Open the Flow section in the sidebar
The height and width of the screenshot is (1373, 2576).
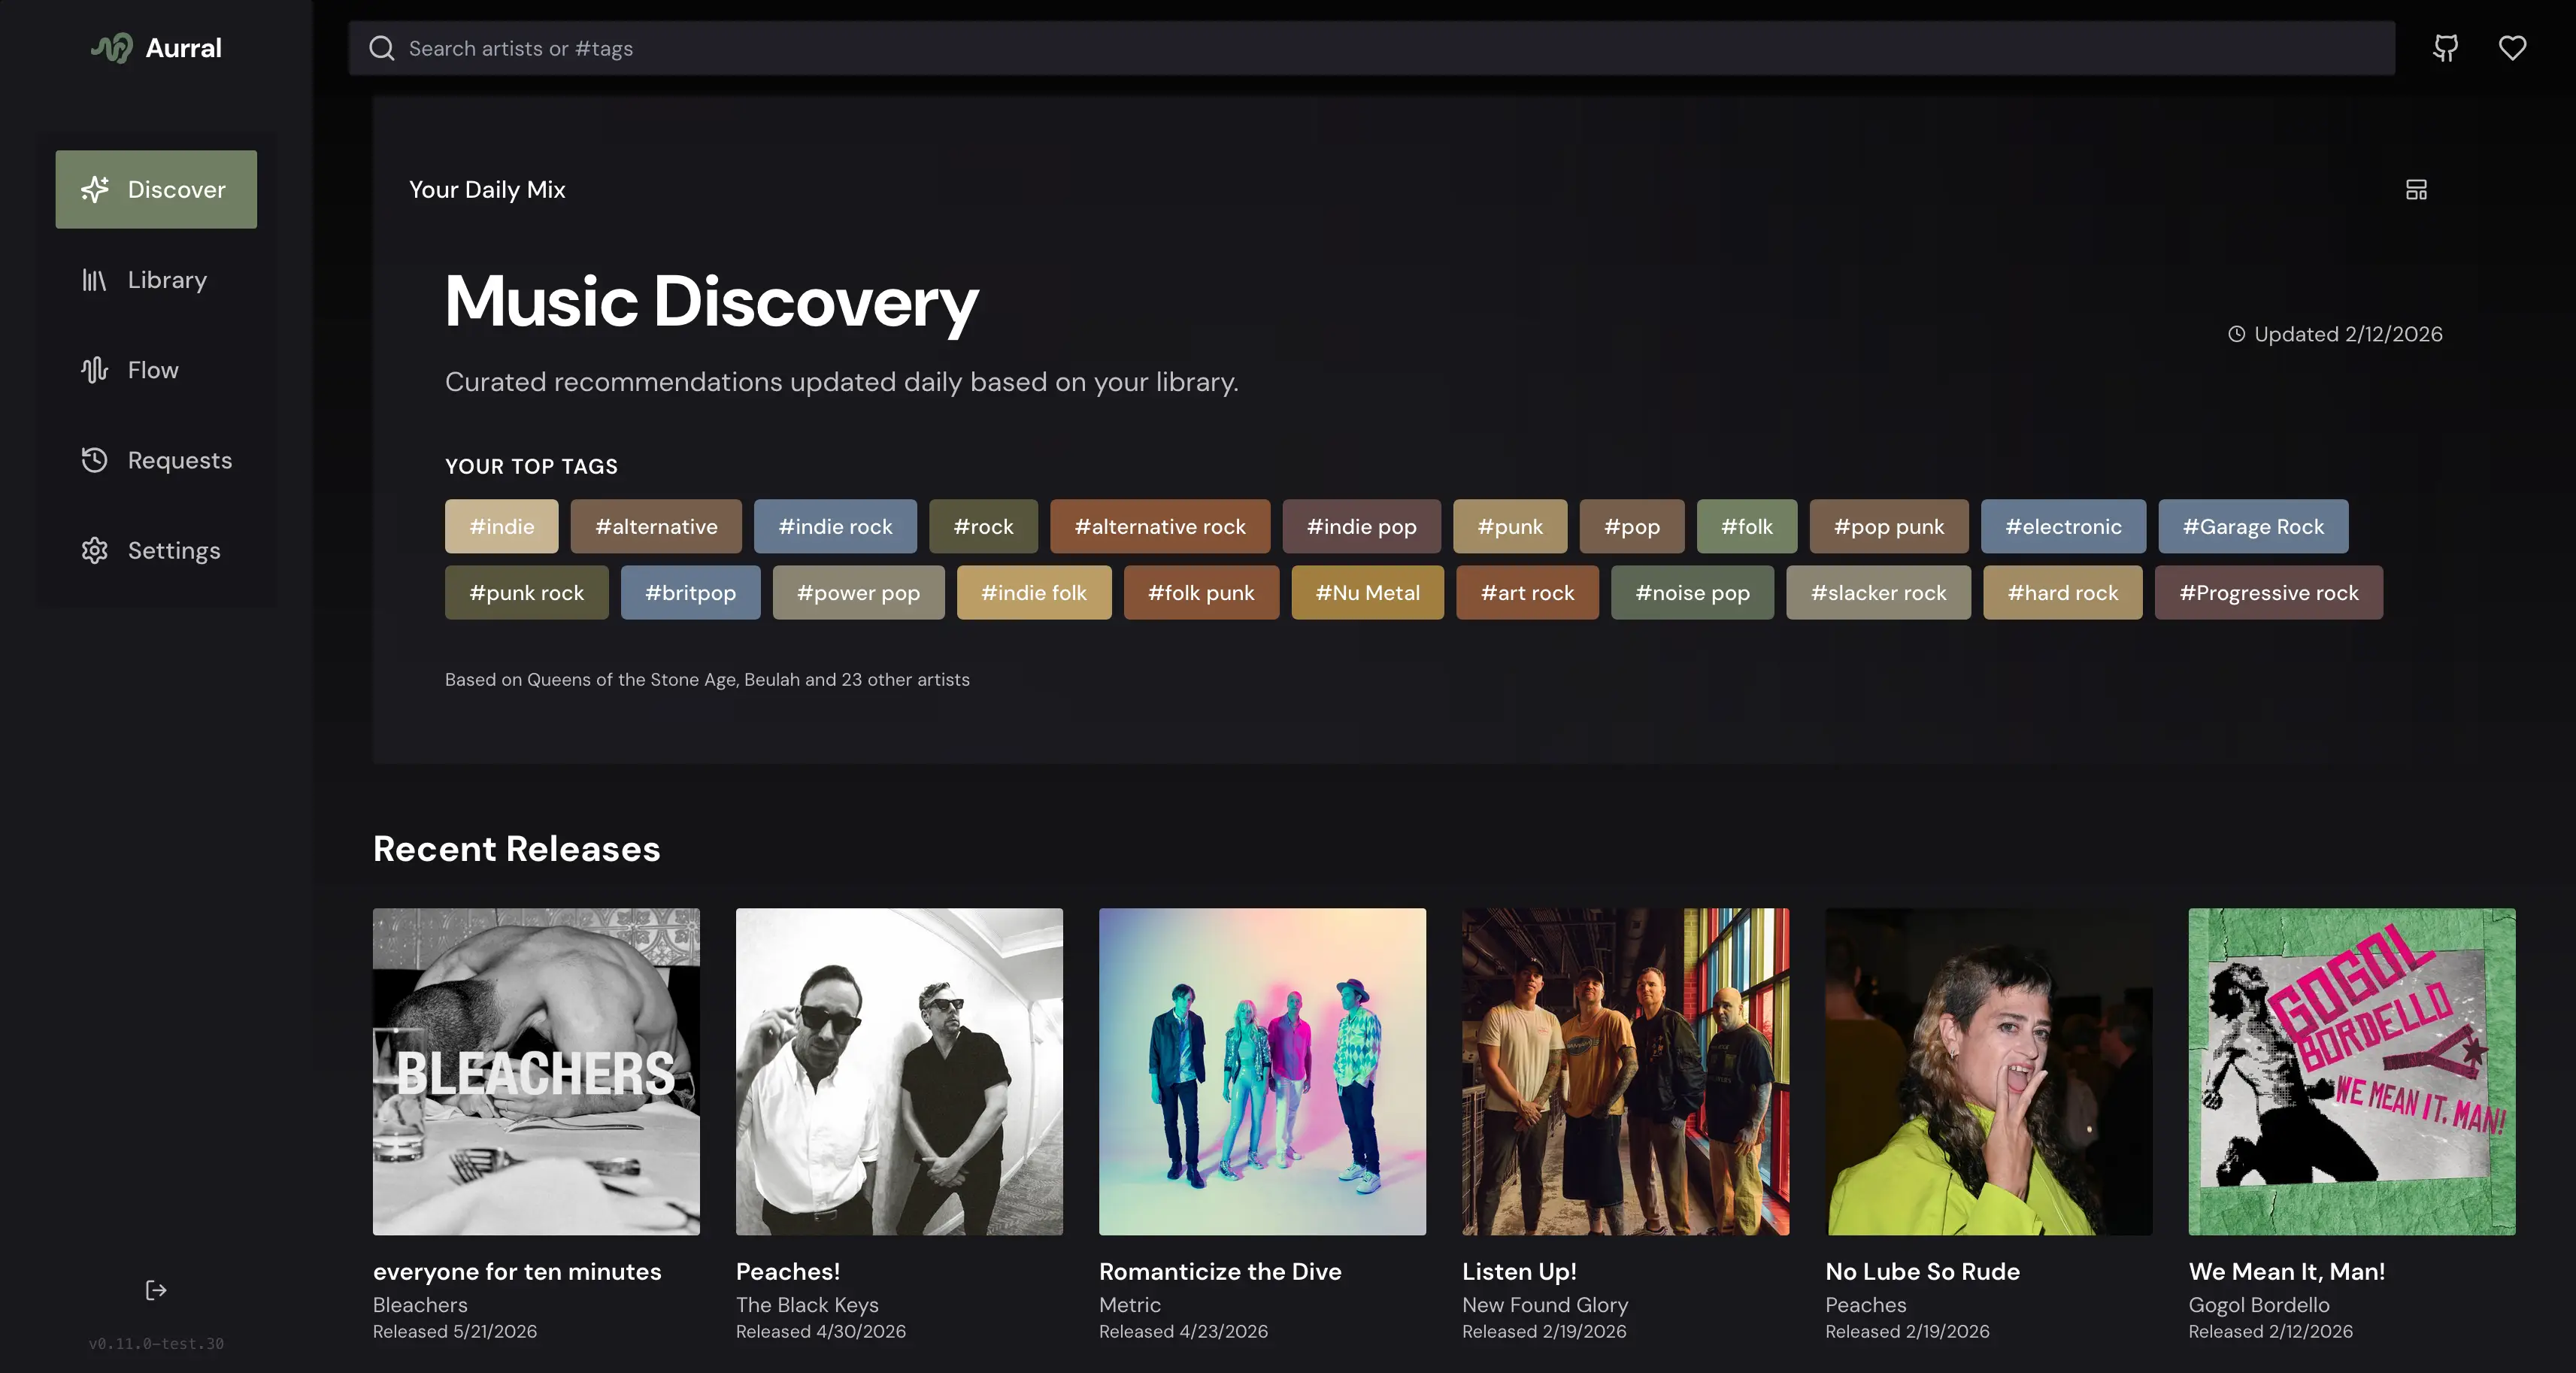(x=155, y=370)
